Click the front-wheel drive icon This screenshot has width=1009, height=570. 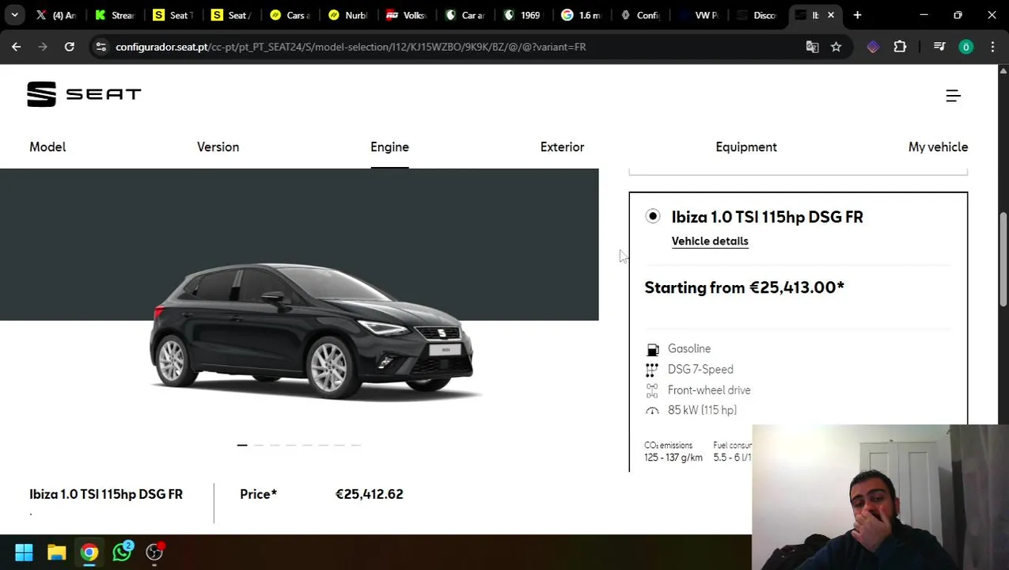coord(652,390)
